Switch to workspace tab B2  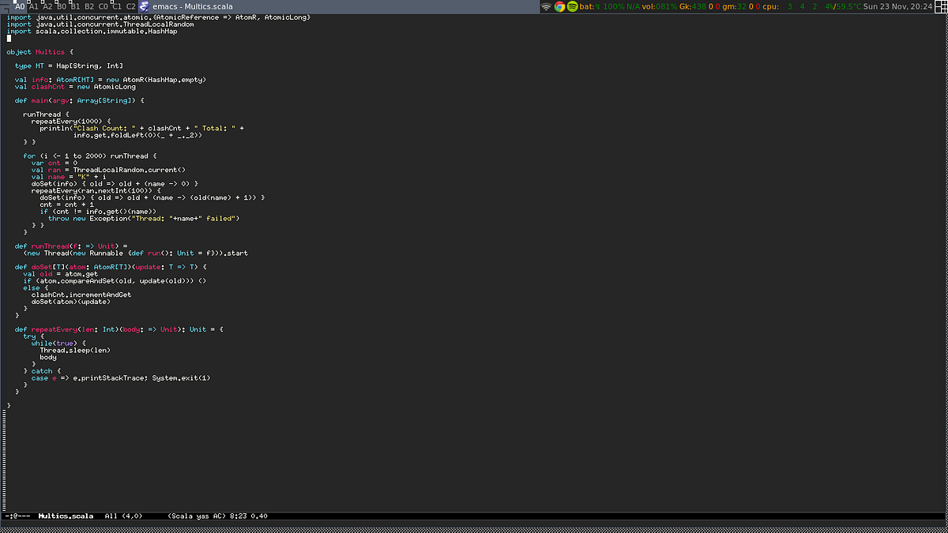coord(88,7)
